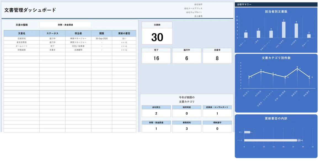Viewport: 331px width, 161px height.
Task: Select the はい cell in 投資契約 row
Action: (124, 39)
